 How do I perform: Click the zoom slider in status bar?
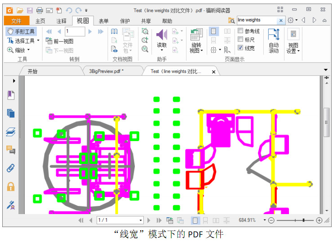[x=295, y=220]
